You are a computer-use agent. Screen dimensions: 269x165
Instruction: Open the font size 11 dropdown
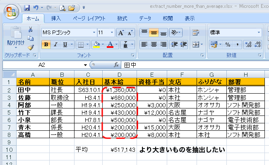(x=112, y=32)
